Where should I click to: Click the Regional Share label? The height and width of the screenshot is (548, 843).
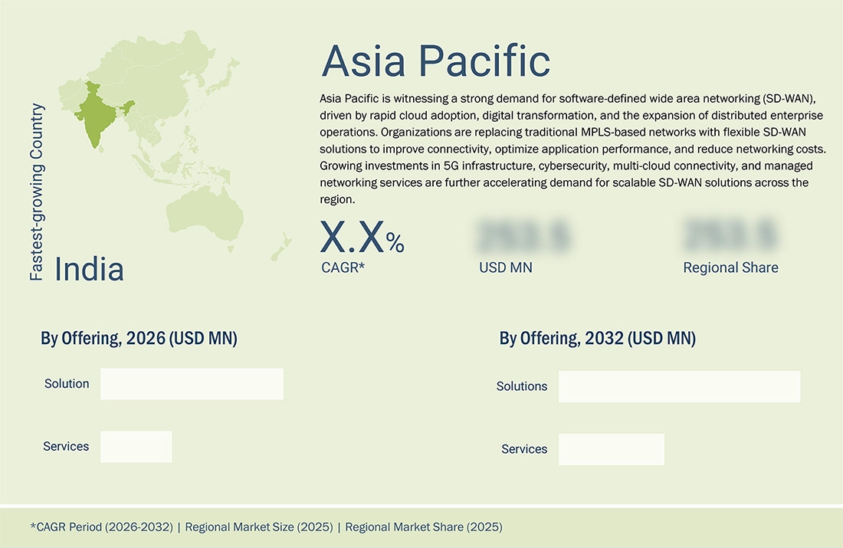click(730, 267)
